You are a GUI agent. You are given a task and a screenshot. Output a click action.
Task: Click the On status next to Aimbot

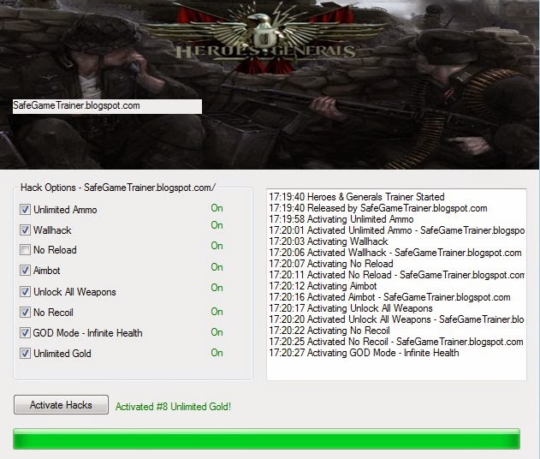click(x=217, y=267)
